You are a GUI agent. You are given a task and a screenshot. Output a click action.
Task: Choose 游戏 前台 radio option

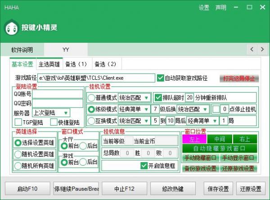point(64,162)
